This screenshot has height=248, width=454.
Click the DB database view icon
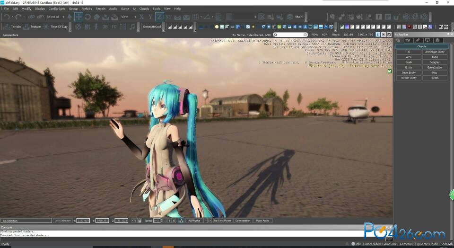click(x=105, y=27)
